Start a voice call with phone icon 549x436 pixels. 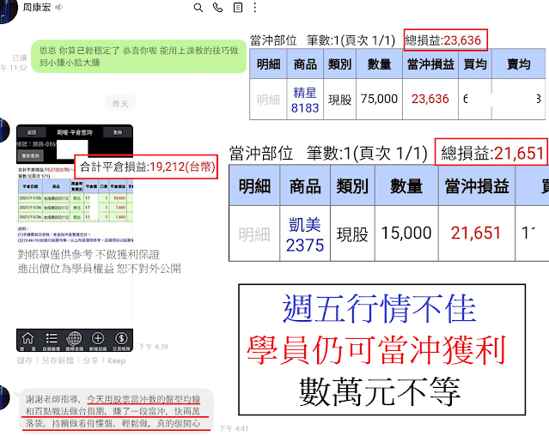tap(217, 8)
